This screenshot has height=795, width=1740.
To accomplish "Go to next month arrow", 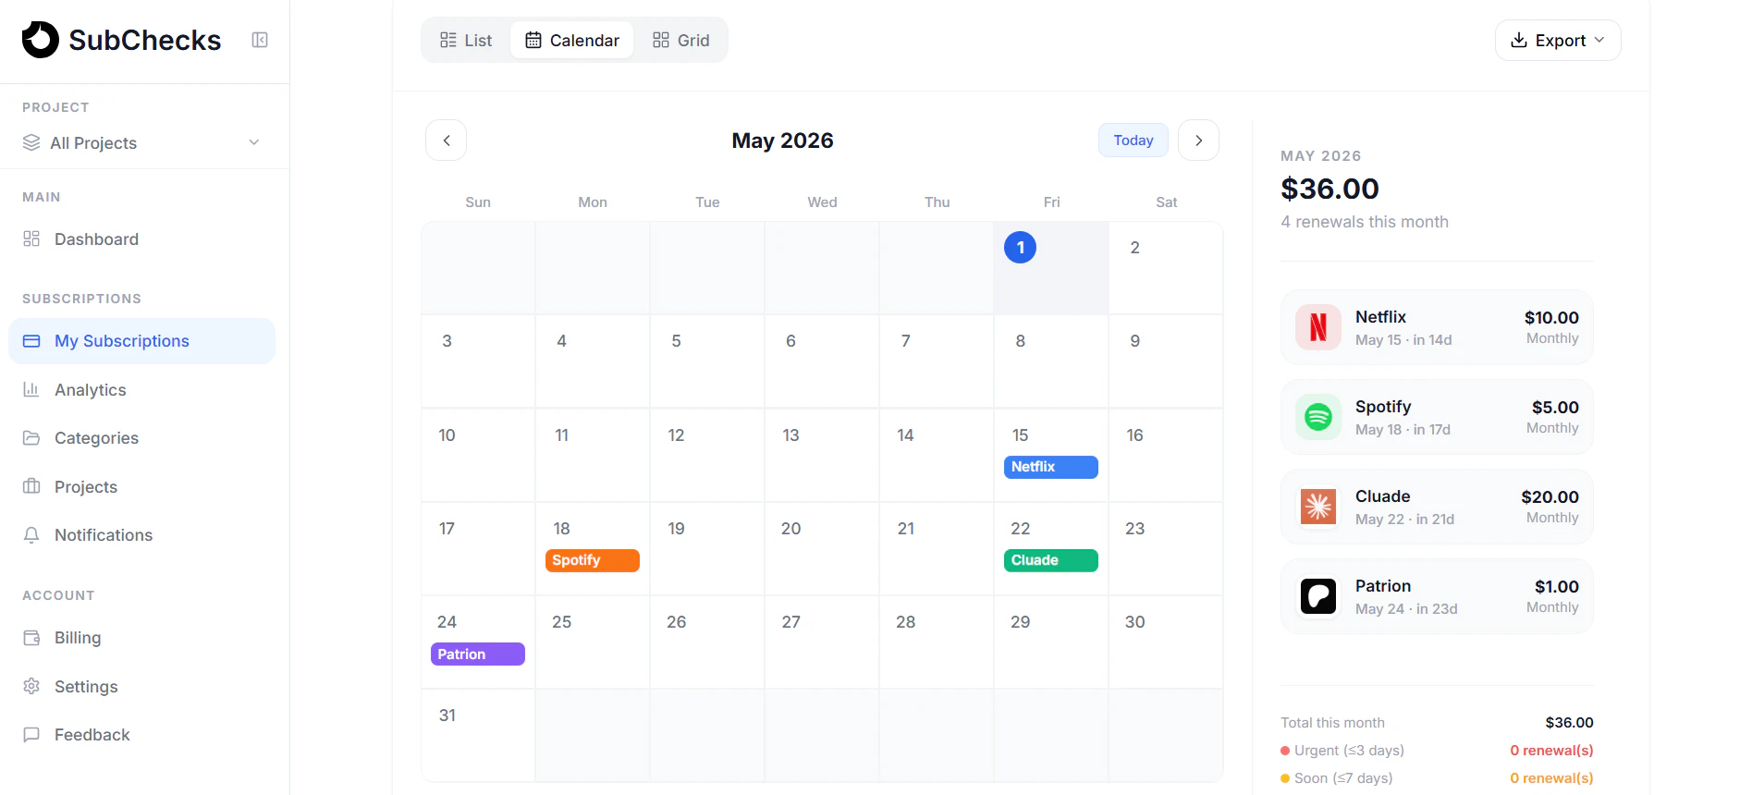I will pyautogui.click(x=1198, y=141).
